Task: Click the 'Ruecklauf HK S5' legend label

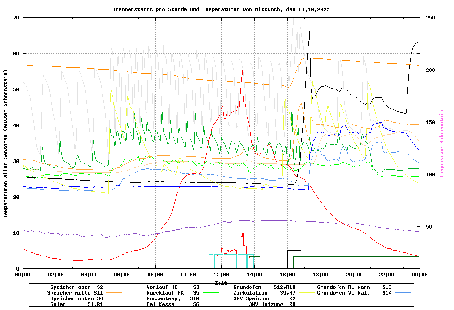Action: tap(173, 293)
